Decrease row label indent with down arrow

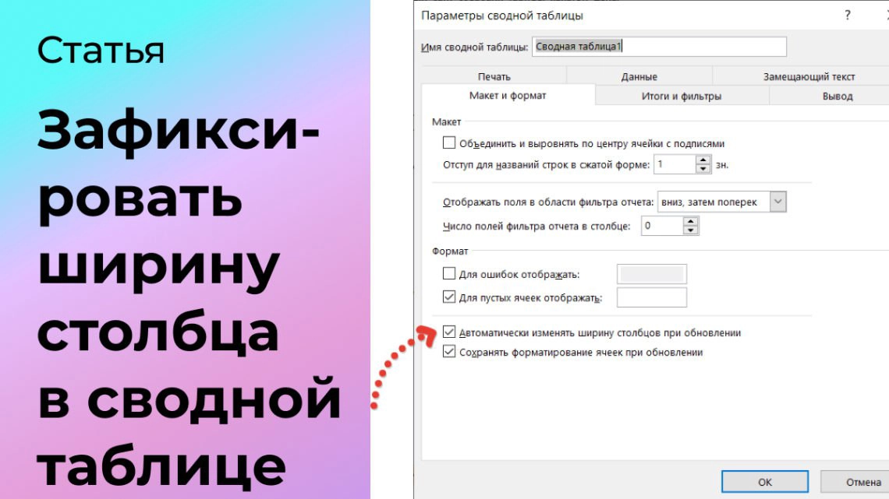(x=703, y=169)
